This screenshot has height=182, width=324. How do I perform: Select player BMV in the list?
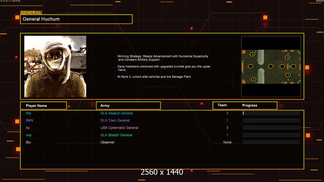[29, 120]
